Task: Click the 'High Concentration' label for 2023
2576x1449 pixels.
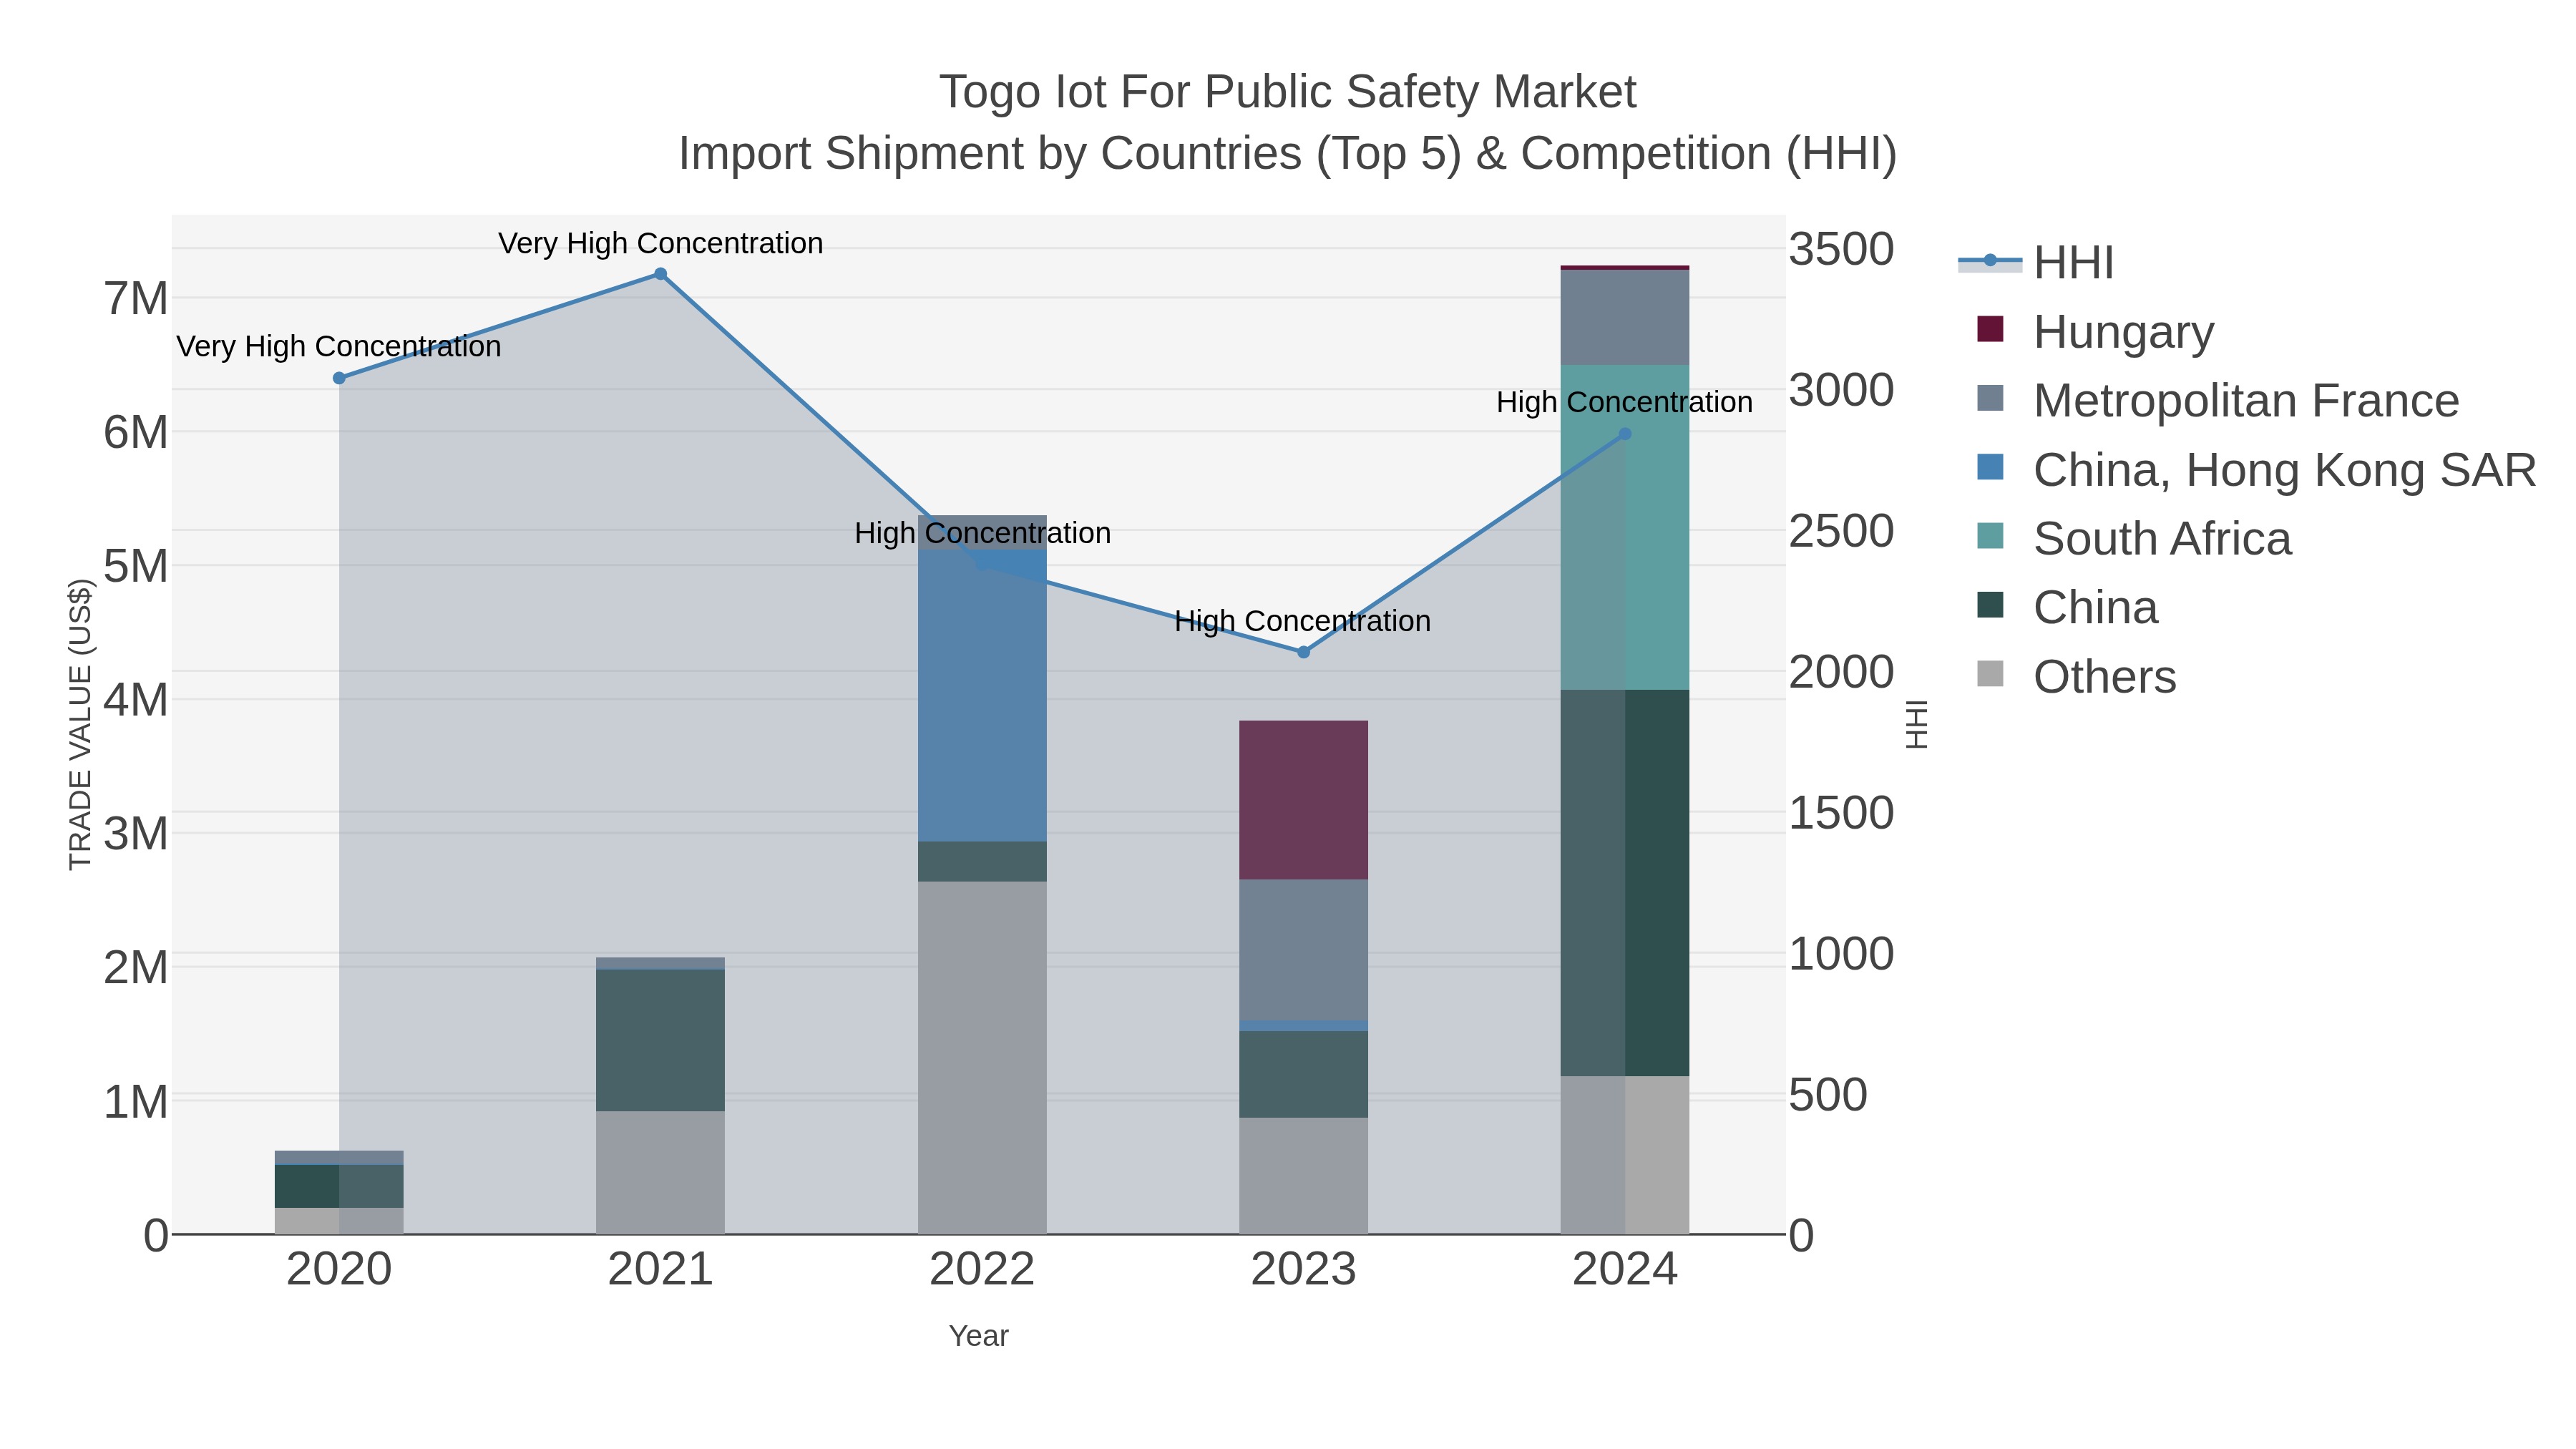Action: (1303, 621)
